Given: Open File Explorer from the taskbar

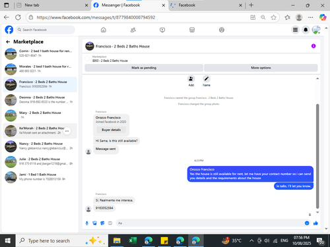Looking at the screenshot, I should pyautogui.click(x=117, y=240).
